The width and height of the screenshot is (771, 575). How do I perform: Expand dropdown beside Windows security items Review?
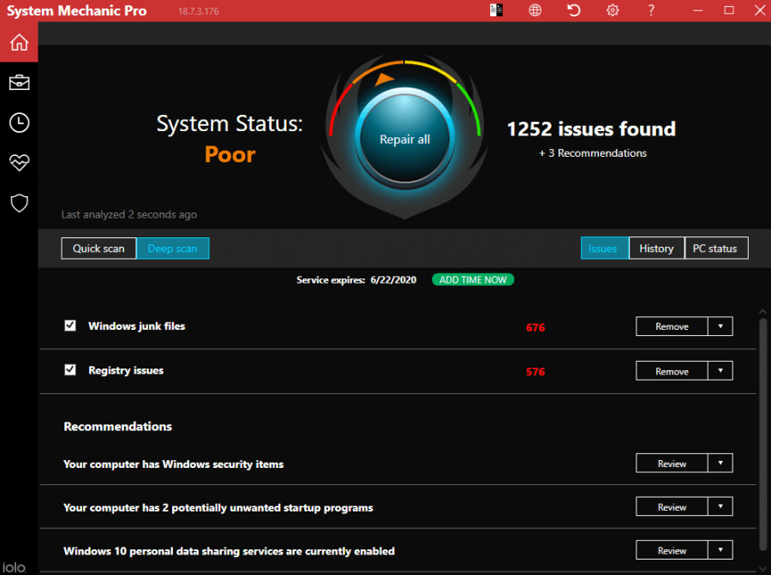point(720,464)
